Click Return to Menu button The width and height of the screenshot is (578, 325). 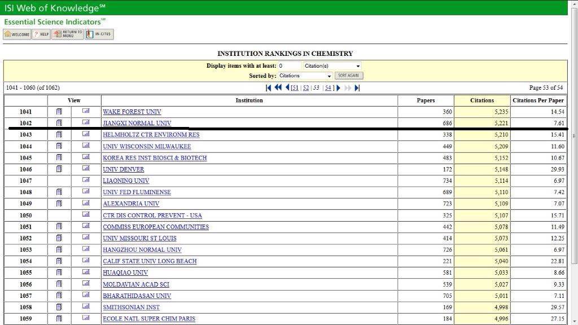68,34
